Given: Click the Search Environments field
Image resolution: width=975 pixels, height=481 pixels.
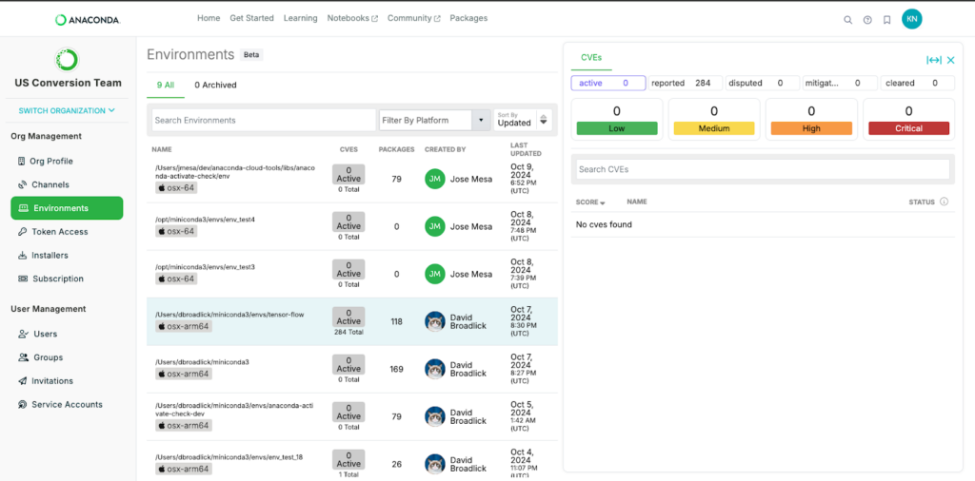Looking at the screenshot, I should point(264,121).
